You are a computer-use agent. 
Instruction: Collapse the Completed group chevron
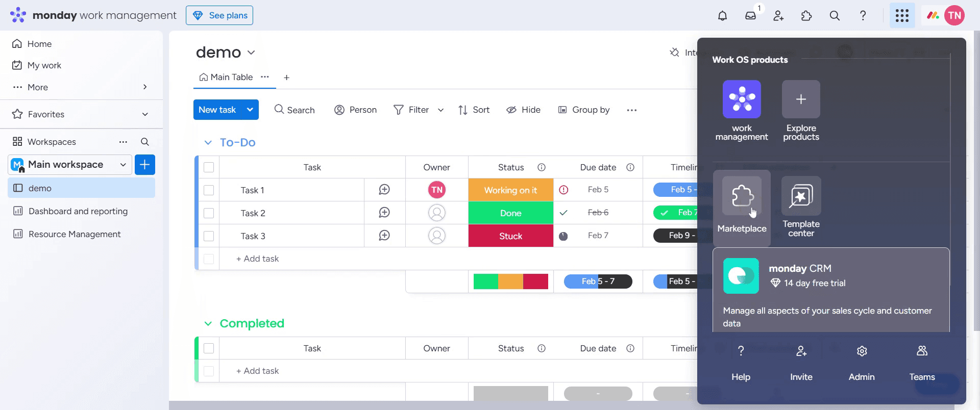(x=208, y=324)
